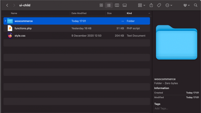Open the Group By dropdown

click(x=142, y=5)
